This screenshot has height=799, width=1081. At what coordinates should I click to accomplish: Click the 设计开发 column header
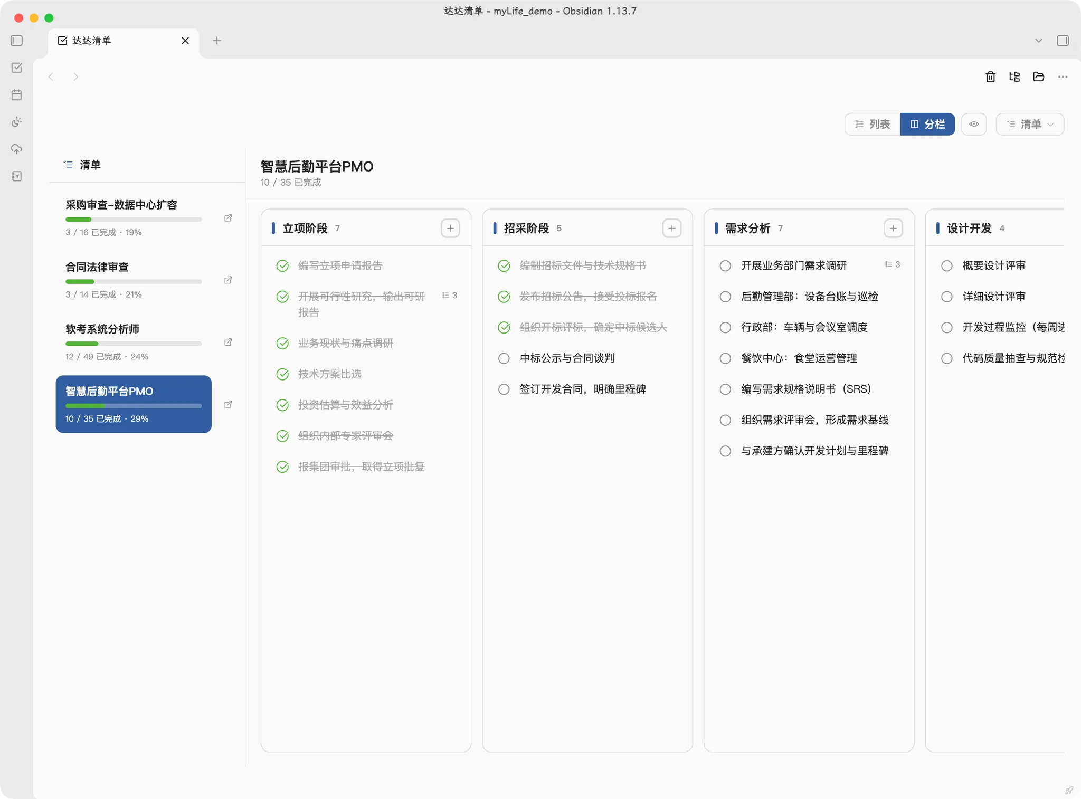(x=969, y=229)
